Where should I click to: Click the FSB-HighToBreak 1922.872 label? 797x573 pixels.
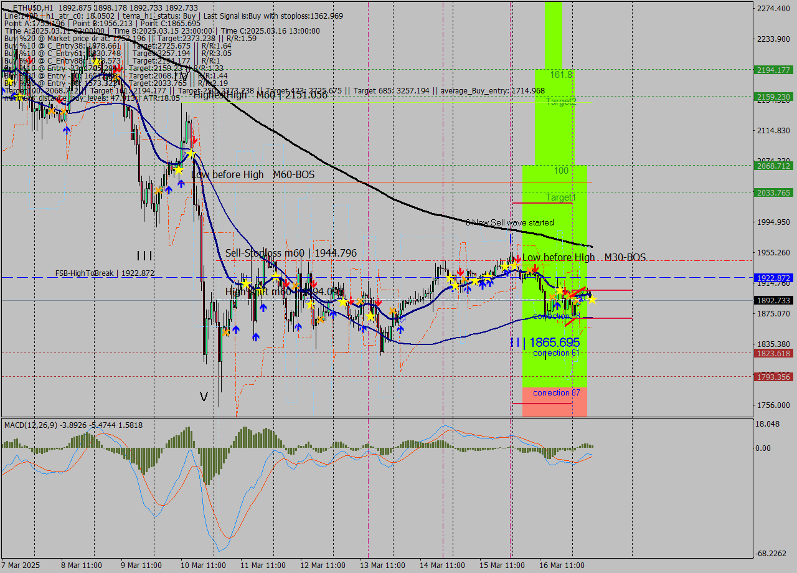105,273
